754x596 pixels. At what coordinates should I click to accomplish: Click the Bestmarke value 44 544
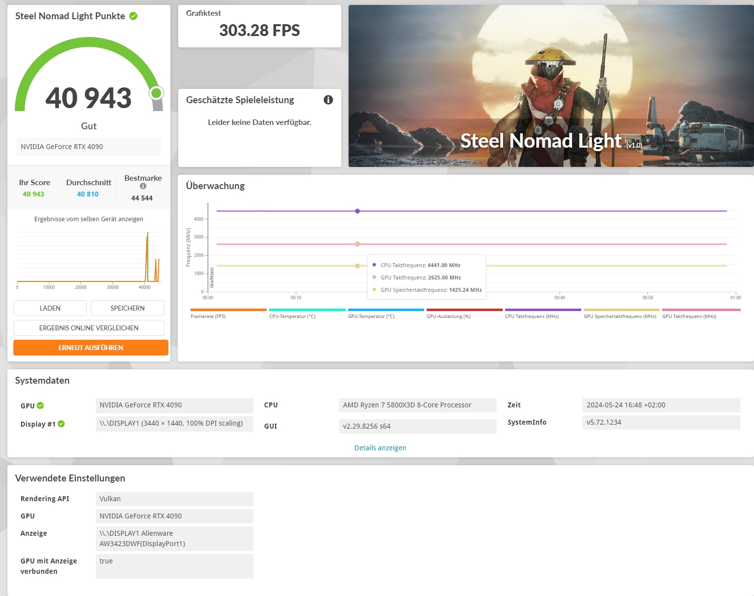pyautogui.click(x=142, y=198)
